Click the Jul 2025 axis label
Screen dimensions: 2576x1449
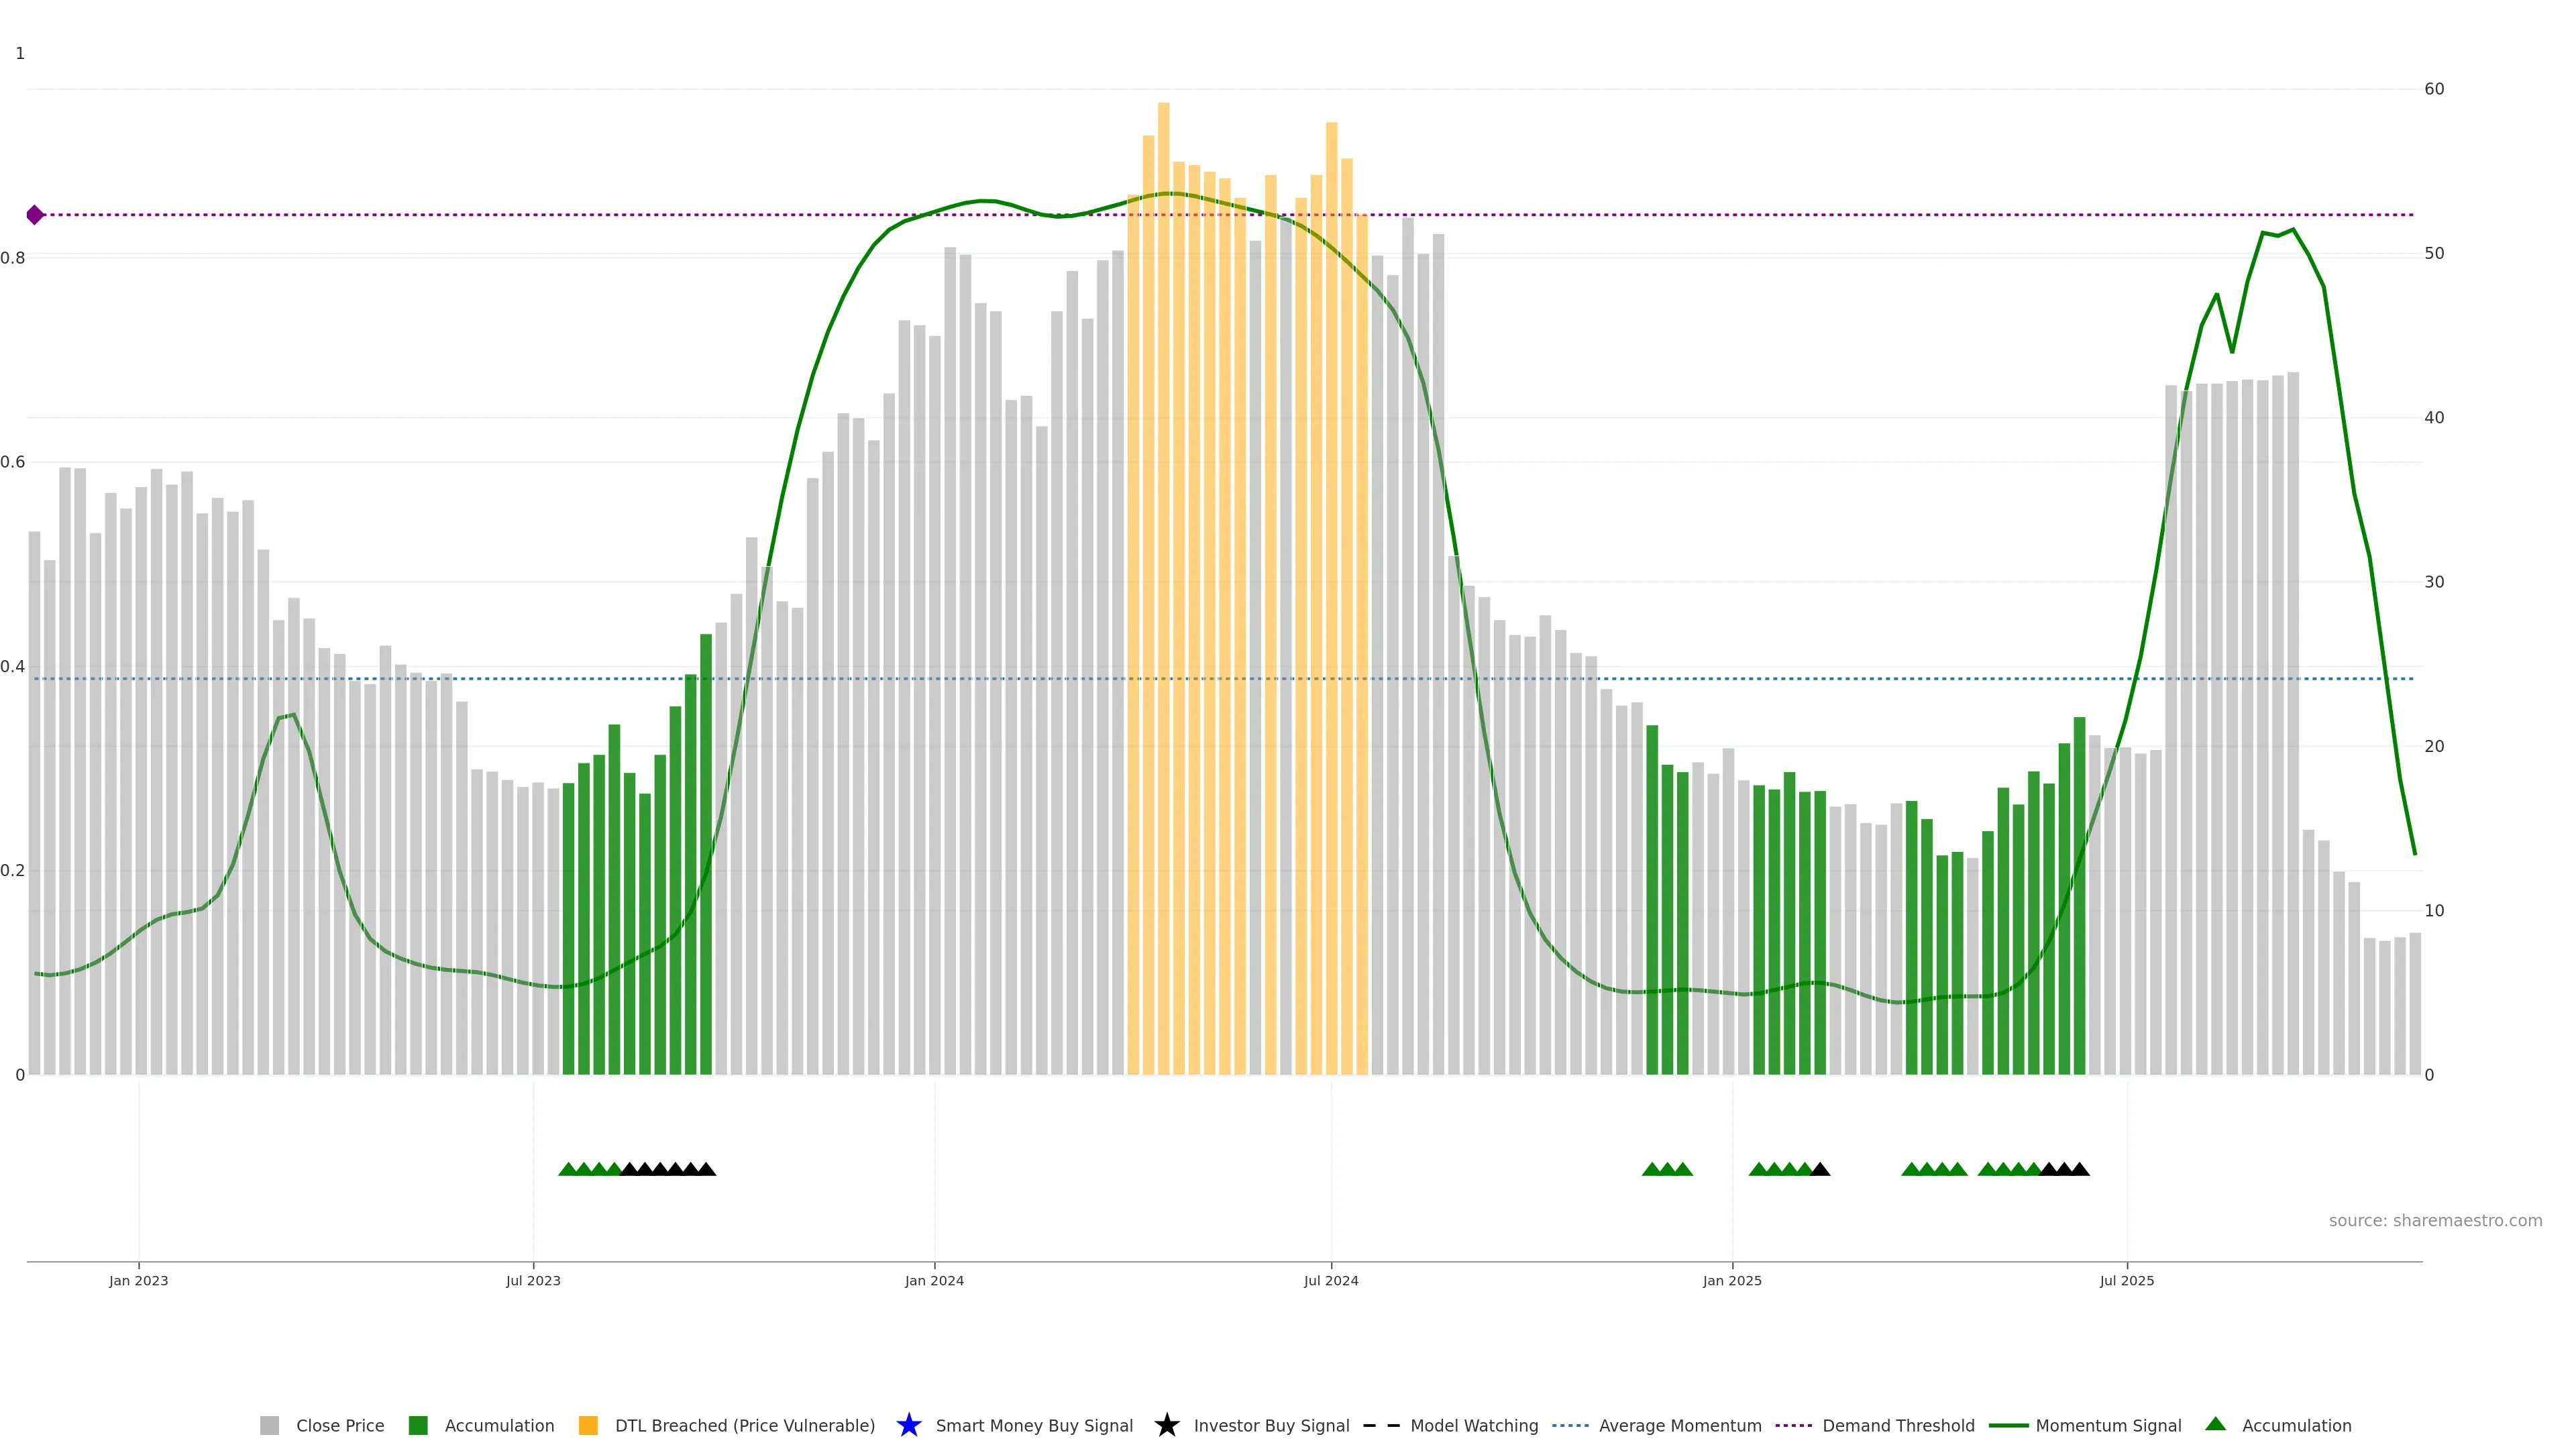coord(2127,1280)
